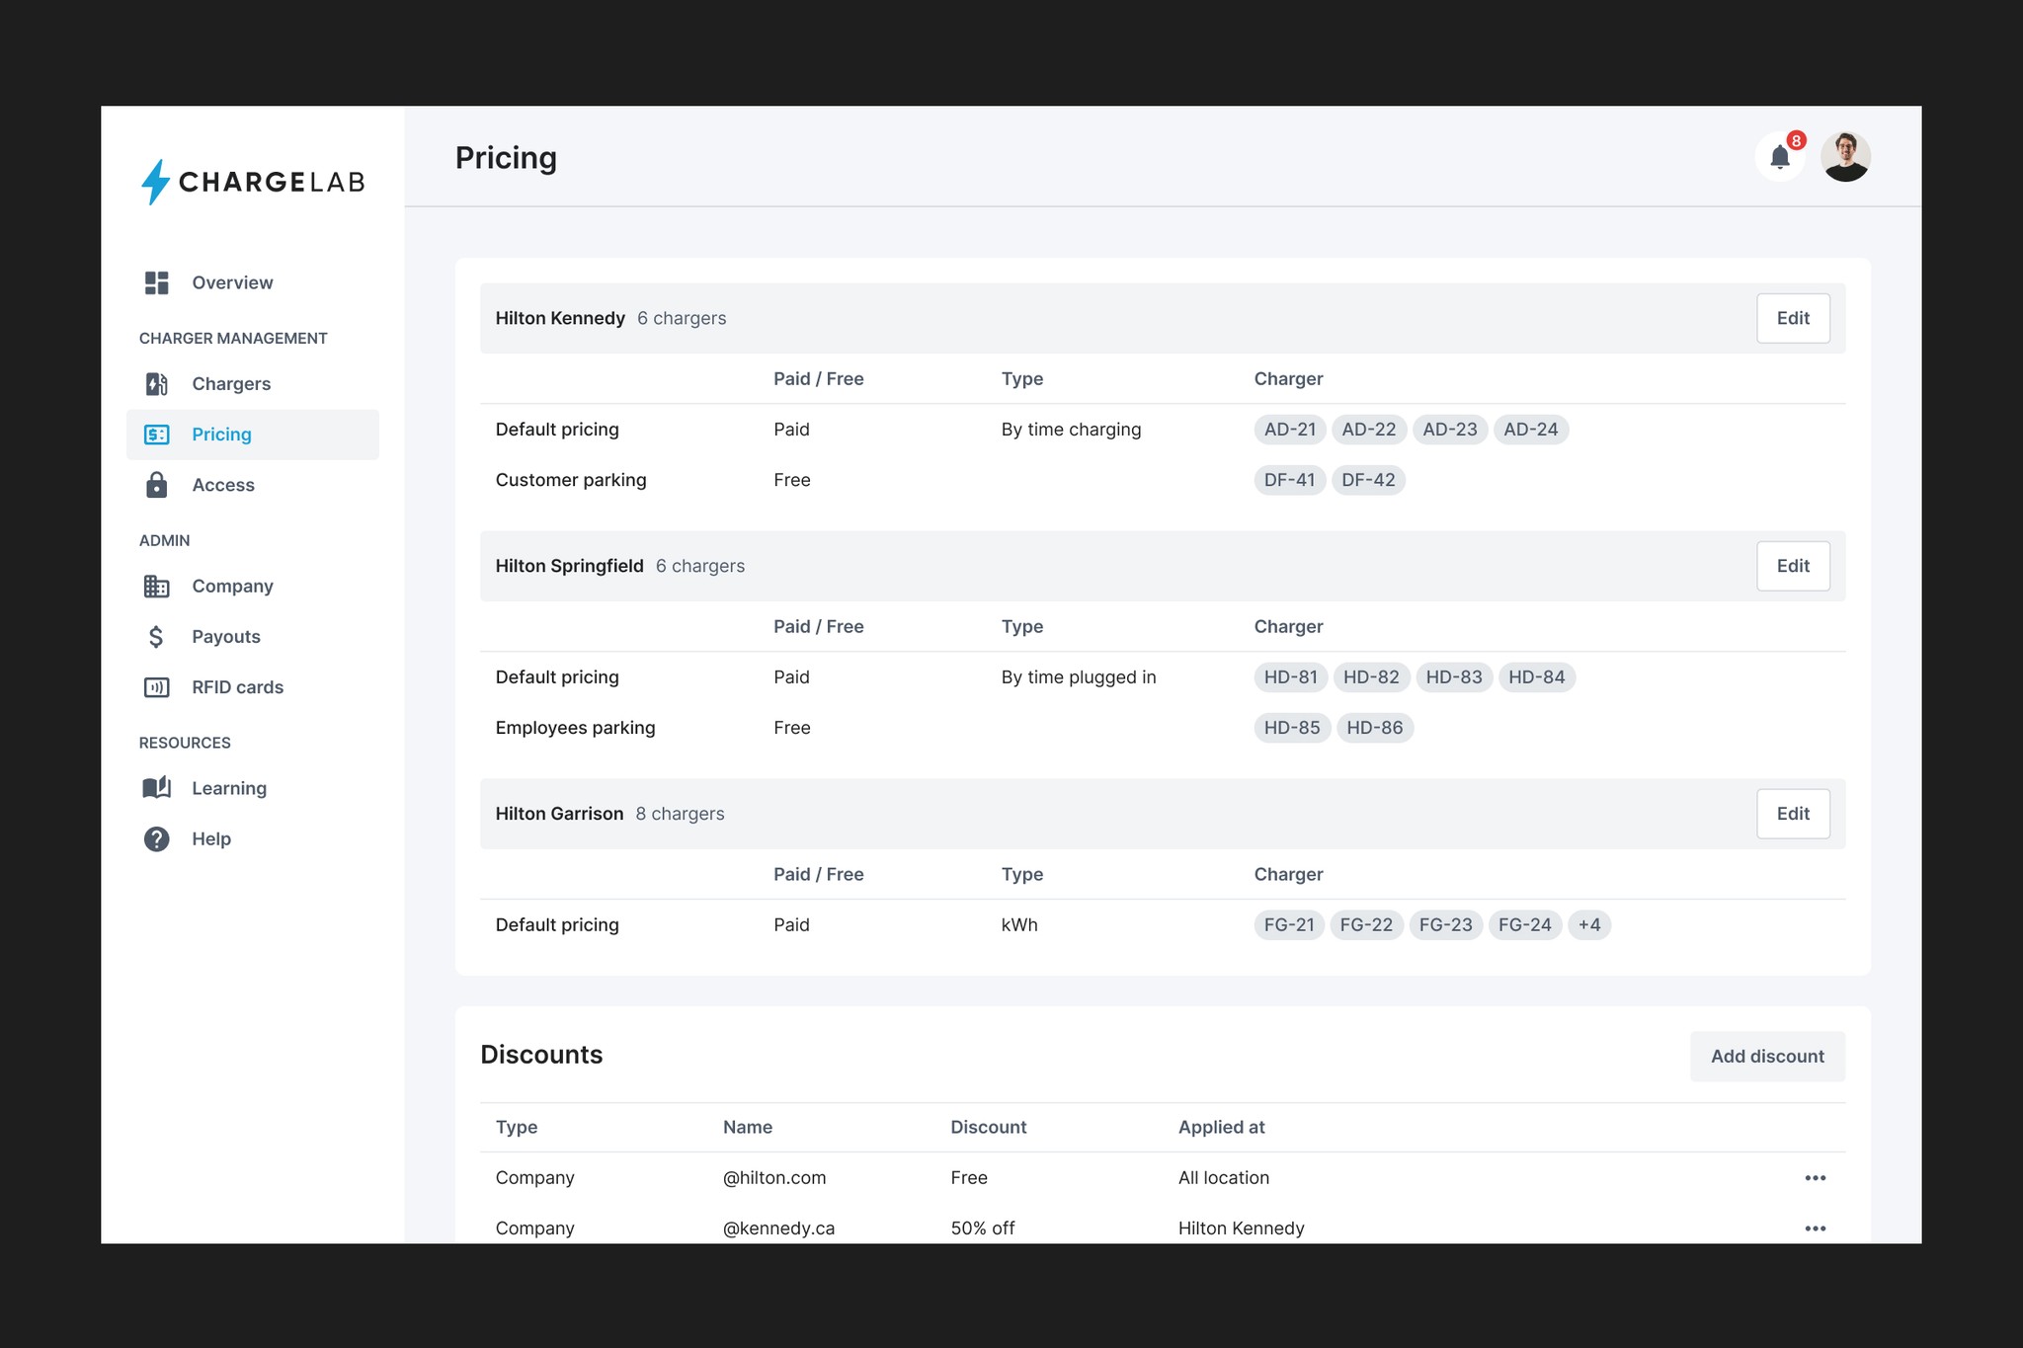Click the Access lock icon
The width and height of the screenshot is (2023, 1348).
(156, 485)
